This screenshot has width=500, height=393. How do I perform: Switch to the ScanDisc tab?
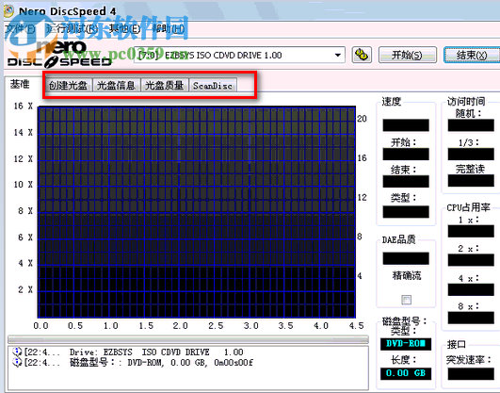pyautogui.click(x=213, y=86)
